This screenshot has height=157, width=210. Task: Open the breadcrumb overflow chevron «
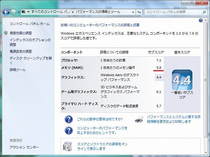click(28, 12)
